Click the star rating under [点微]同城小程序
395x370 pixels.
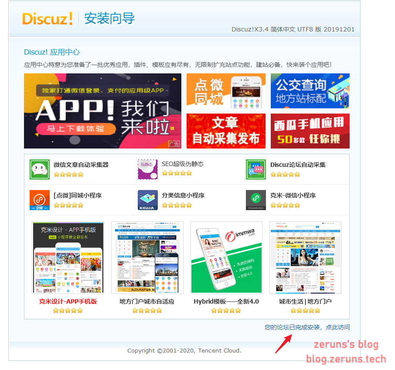pyautogui.click(x=68, y=205)
